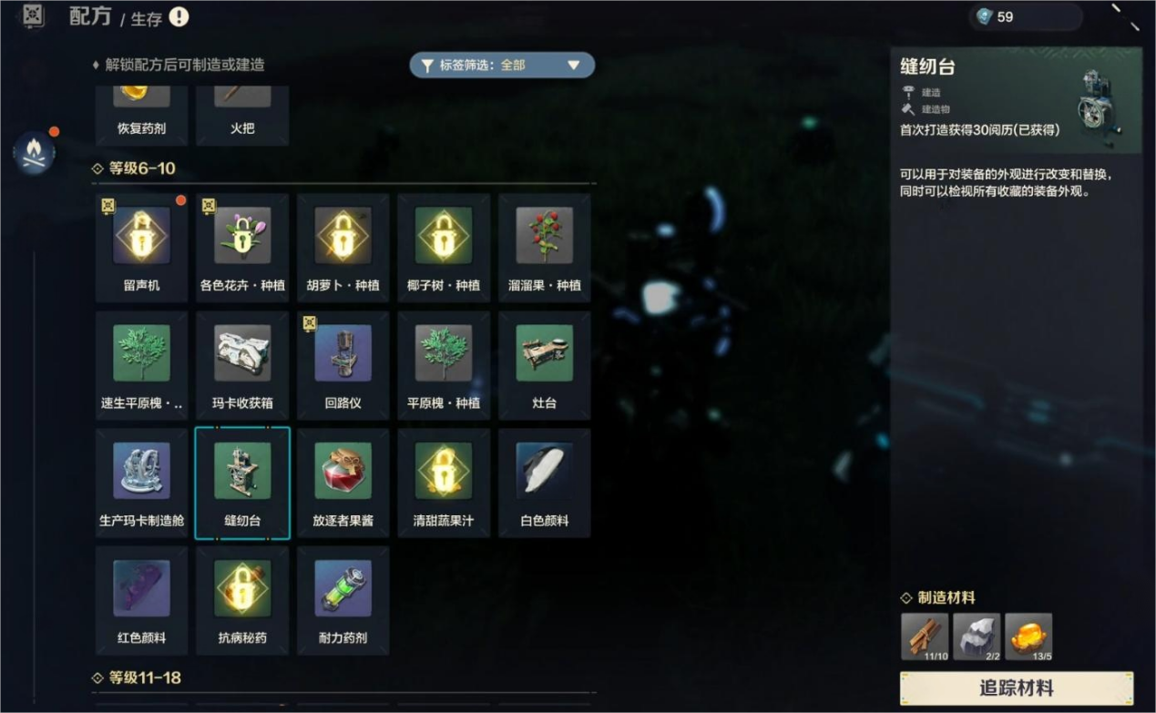This screenshot has height=713, width=1156.
Task: Click the amber crafting material slot
Action: click(1028, 637)
